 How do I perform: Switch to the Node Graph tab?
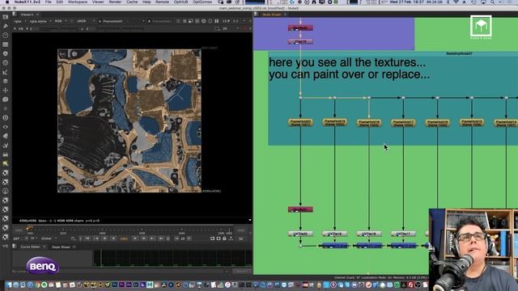[271, 15]
